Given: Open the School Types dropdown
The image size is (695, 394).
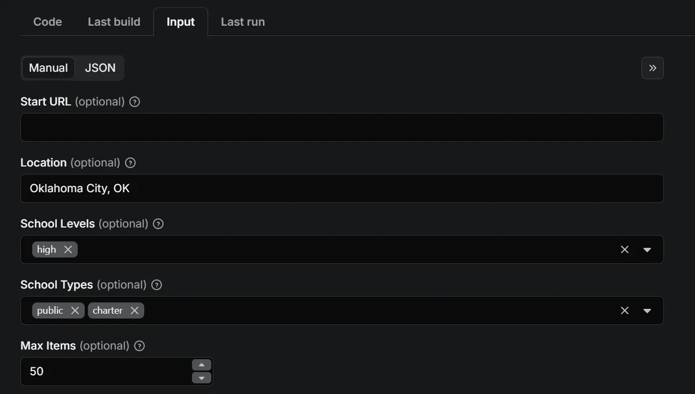Looking at the screenshot, I should coord(647,310).
